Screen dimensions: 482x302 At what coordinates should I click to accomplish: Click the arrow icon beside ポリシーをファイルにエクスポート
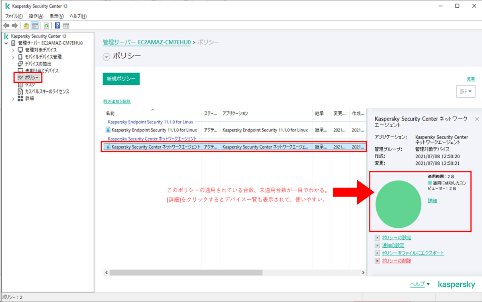coord(377,253)
